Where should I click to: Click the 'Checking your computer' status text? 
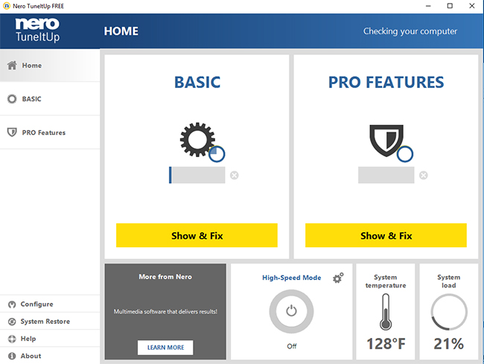tap(410, 31)
